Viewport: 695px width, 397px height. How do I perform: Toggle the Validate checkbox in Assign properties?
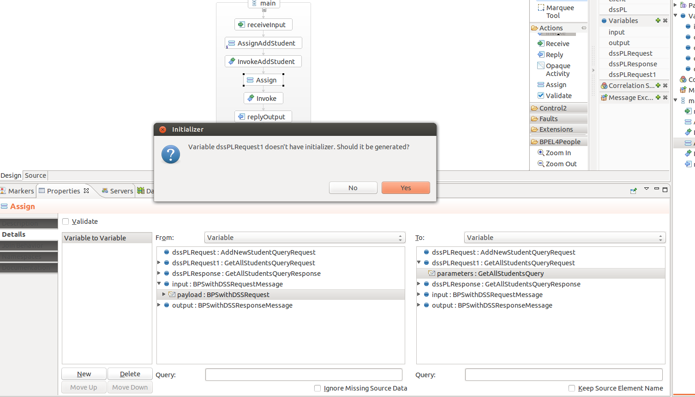(66, 222)
